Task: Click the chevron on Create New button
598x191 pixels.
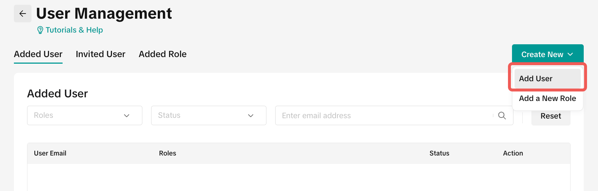Action: tap(570, 54)
